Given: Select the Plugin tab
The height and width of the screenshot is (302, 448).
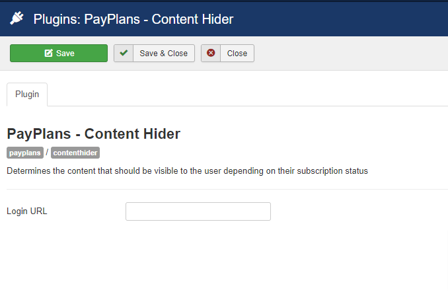Looking at the screenshot, I should coord(27,94).
